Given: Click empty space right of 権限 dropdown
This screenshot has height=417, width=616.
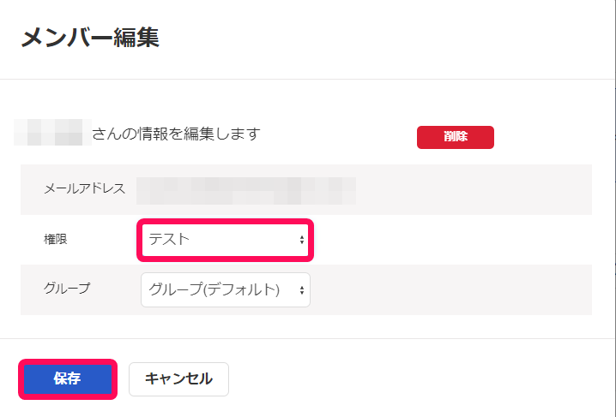Looking at the screenshot, I should (x=452, y=240).
